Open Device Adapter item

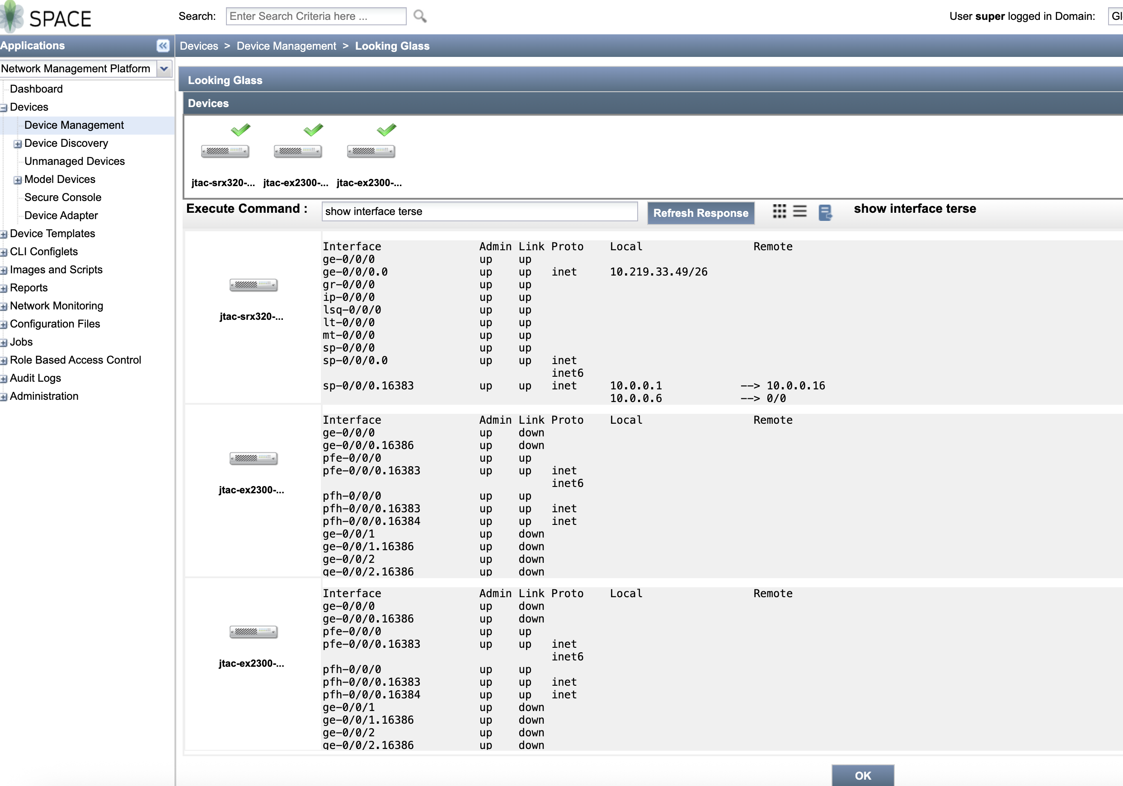(61, 215)
